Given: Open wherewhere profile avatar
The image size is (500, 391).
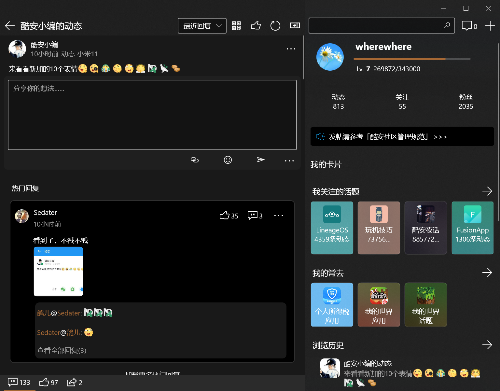Looking at the screenshot, I should (x=330, y=57).
